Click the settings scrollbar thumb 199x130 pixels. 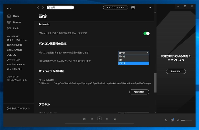tap(155, 83)
